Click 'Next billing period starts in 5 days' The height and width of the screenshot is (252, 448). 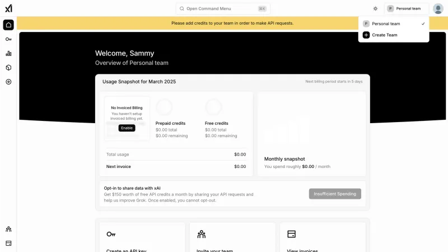pyautogui.click(x=334, y=81)
